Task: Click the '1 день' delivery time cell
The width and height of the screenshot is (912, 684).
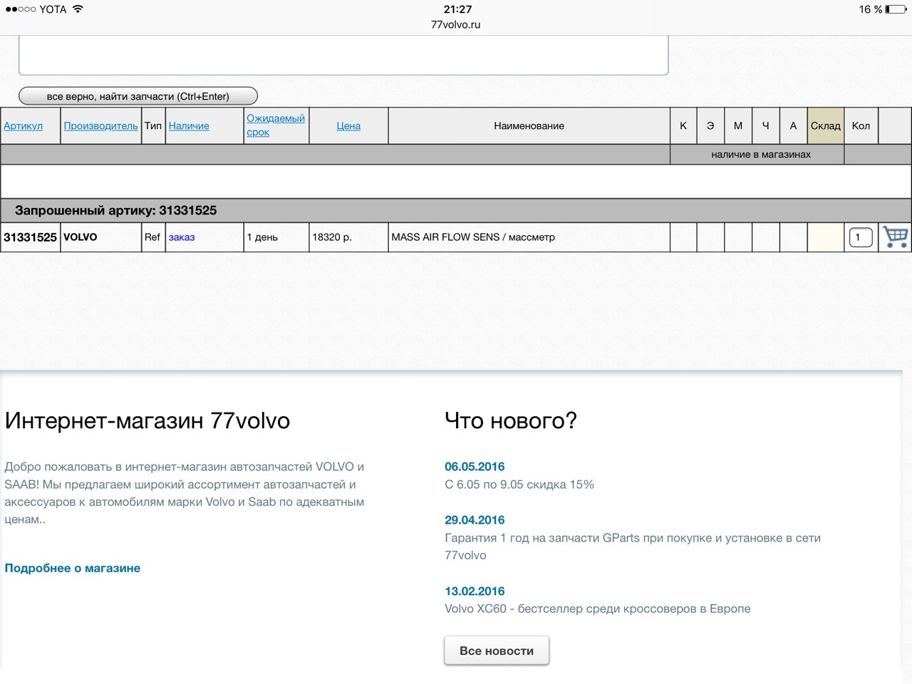Action: pos(276,237)
